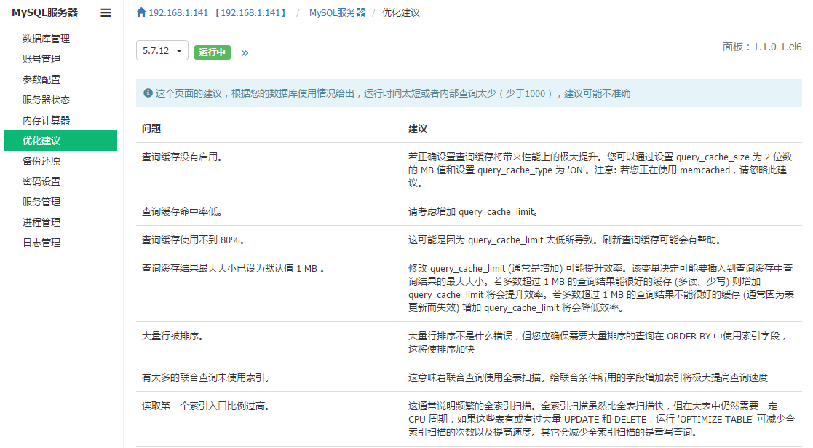Click the home icon in breadcrumb

141,12
